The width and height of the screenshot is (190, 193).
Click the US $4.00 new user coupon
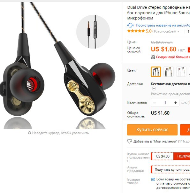(x=163, y=156)
